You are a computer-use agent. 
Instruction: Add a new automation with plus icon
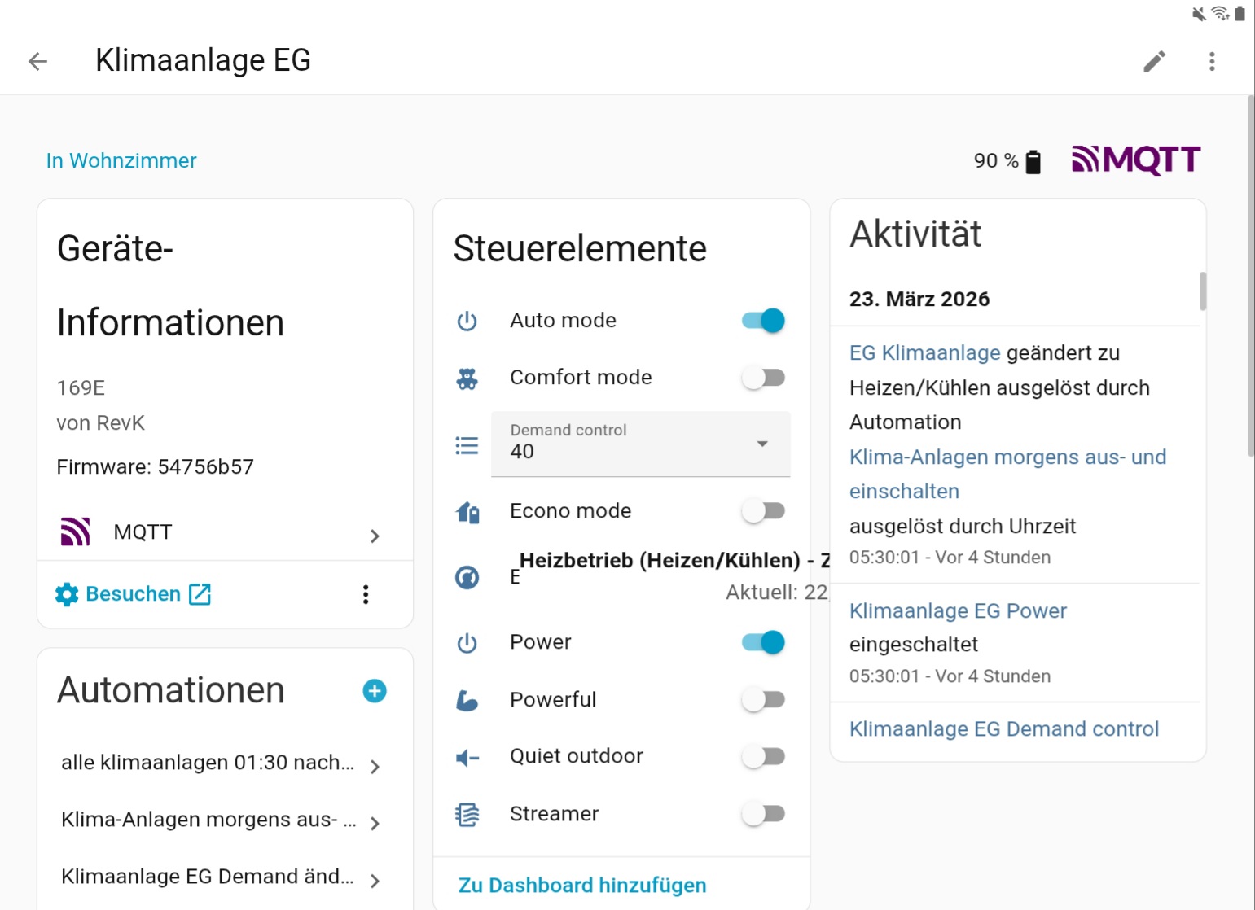click(375, 691)
